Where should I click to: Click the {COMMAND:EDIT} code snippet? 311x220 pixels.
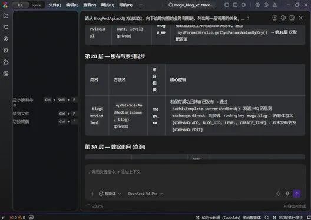click(187, 130)
